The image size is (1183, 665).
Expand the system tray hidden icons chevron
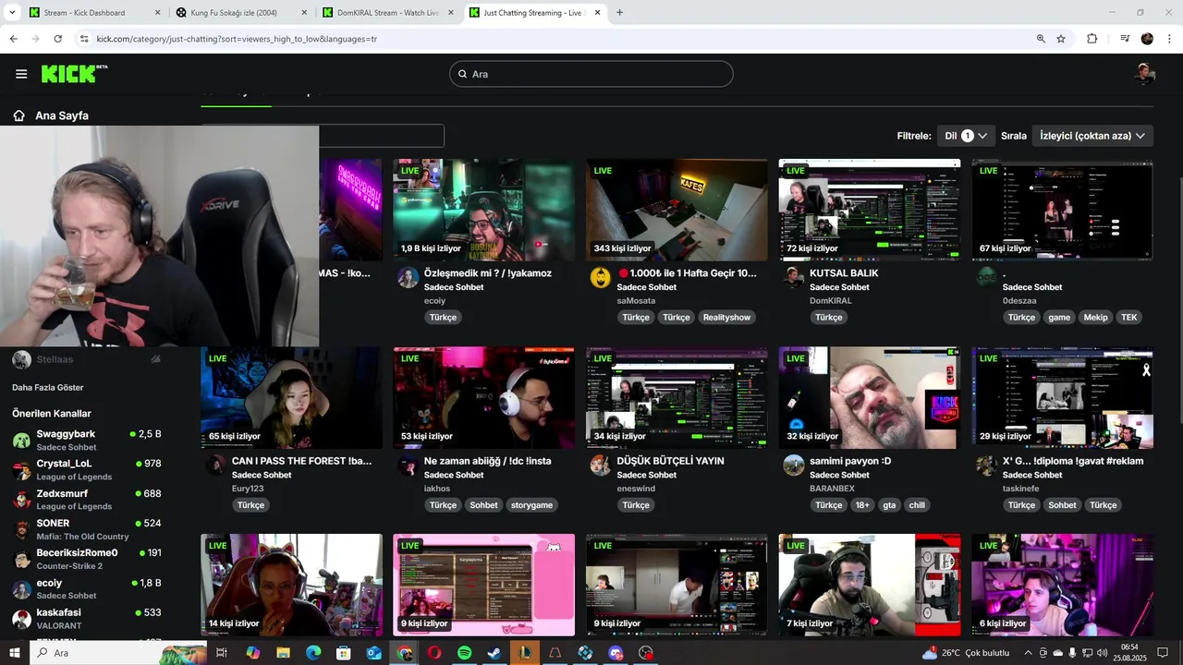tap(1028, 653)
